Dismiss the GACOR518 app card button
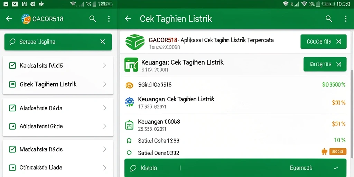This screenshot has width=354, height=177. (x=324, y=41)
